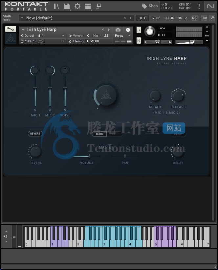Click the L-R pan slider in header
The width and height of the screenshot is (218, 270).
click(x=158, y=42)
